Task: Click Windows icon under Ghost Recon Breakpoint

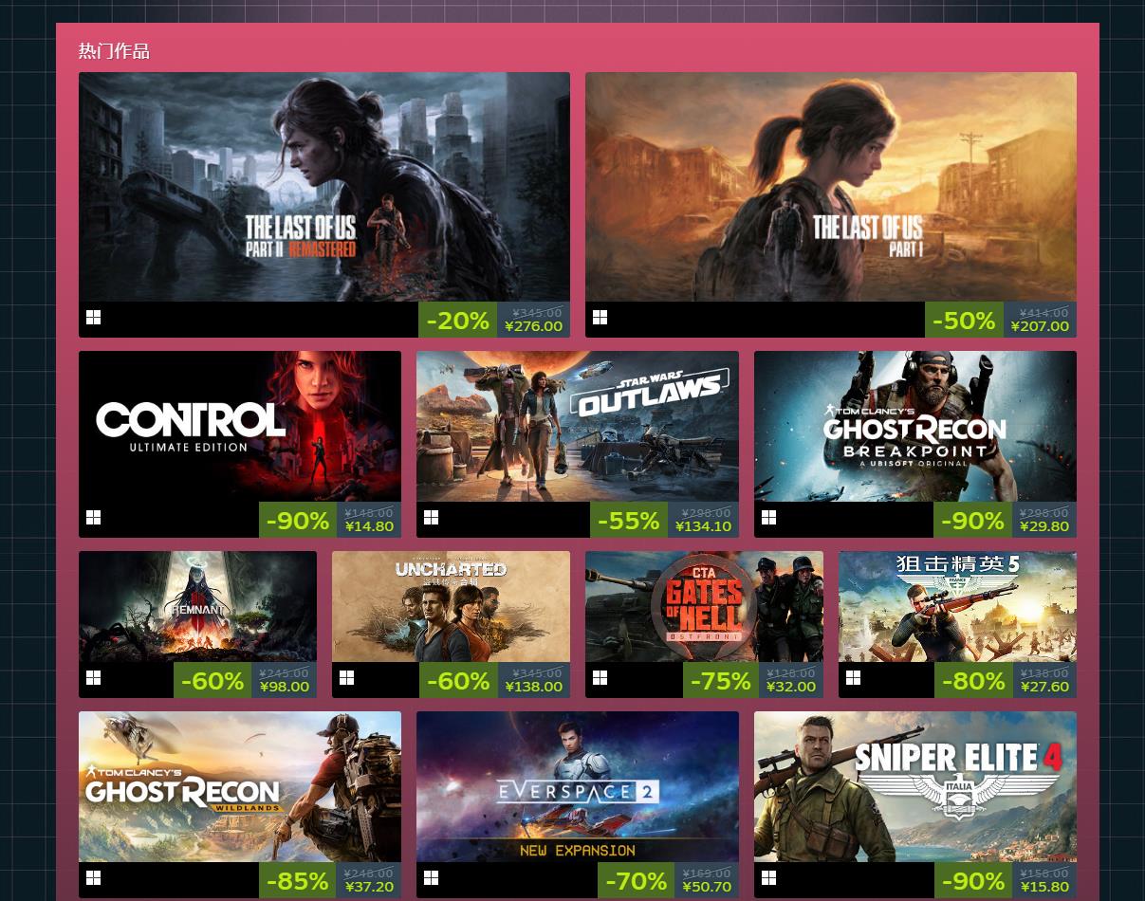Action: tap(768, 518)
